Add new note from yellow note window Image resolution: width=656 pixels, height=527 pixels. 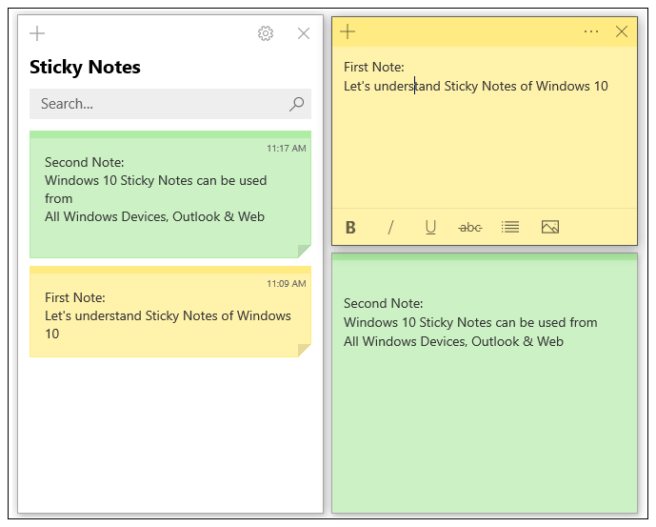click(348, 31)
